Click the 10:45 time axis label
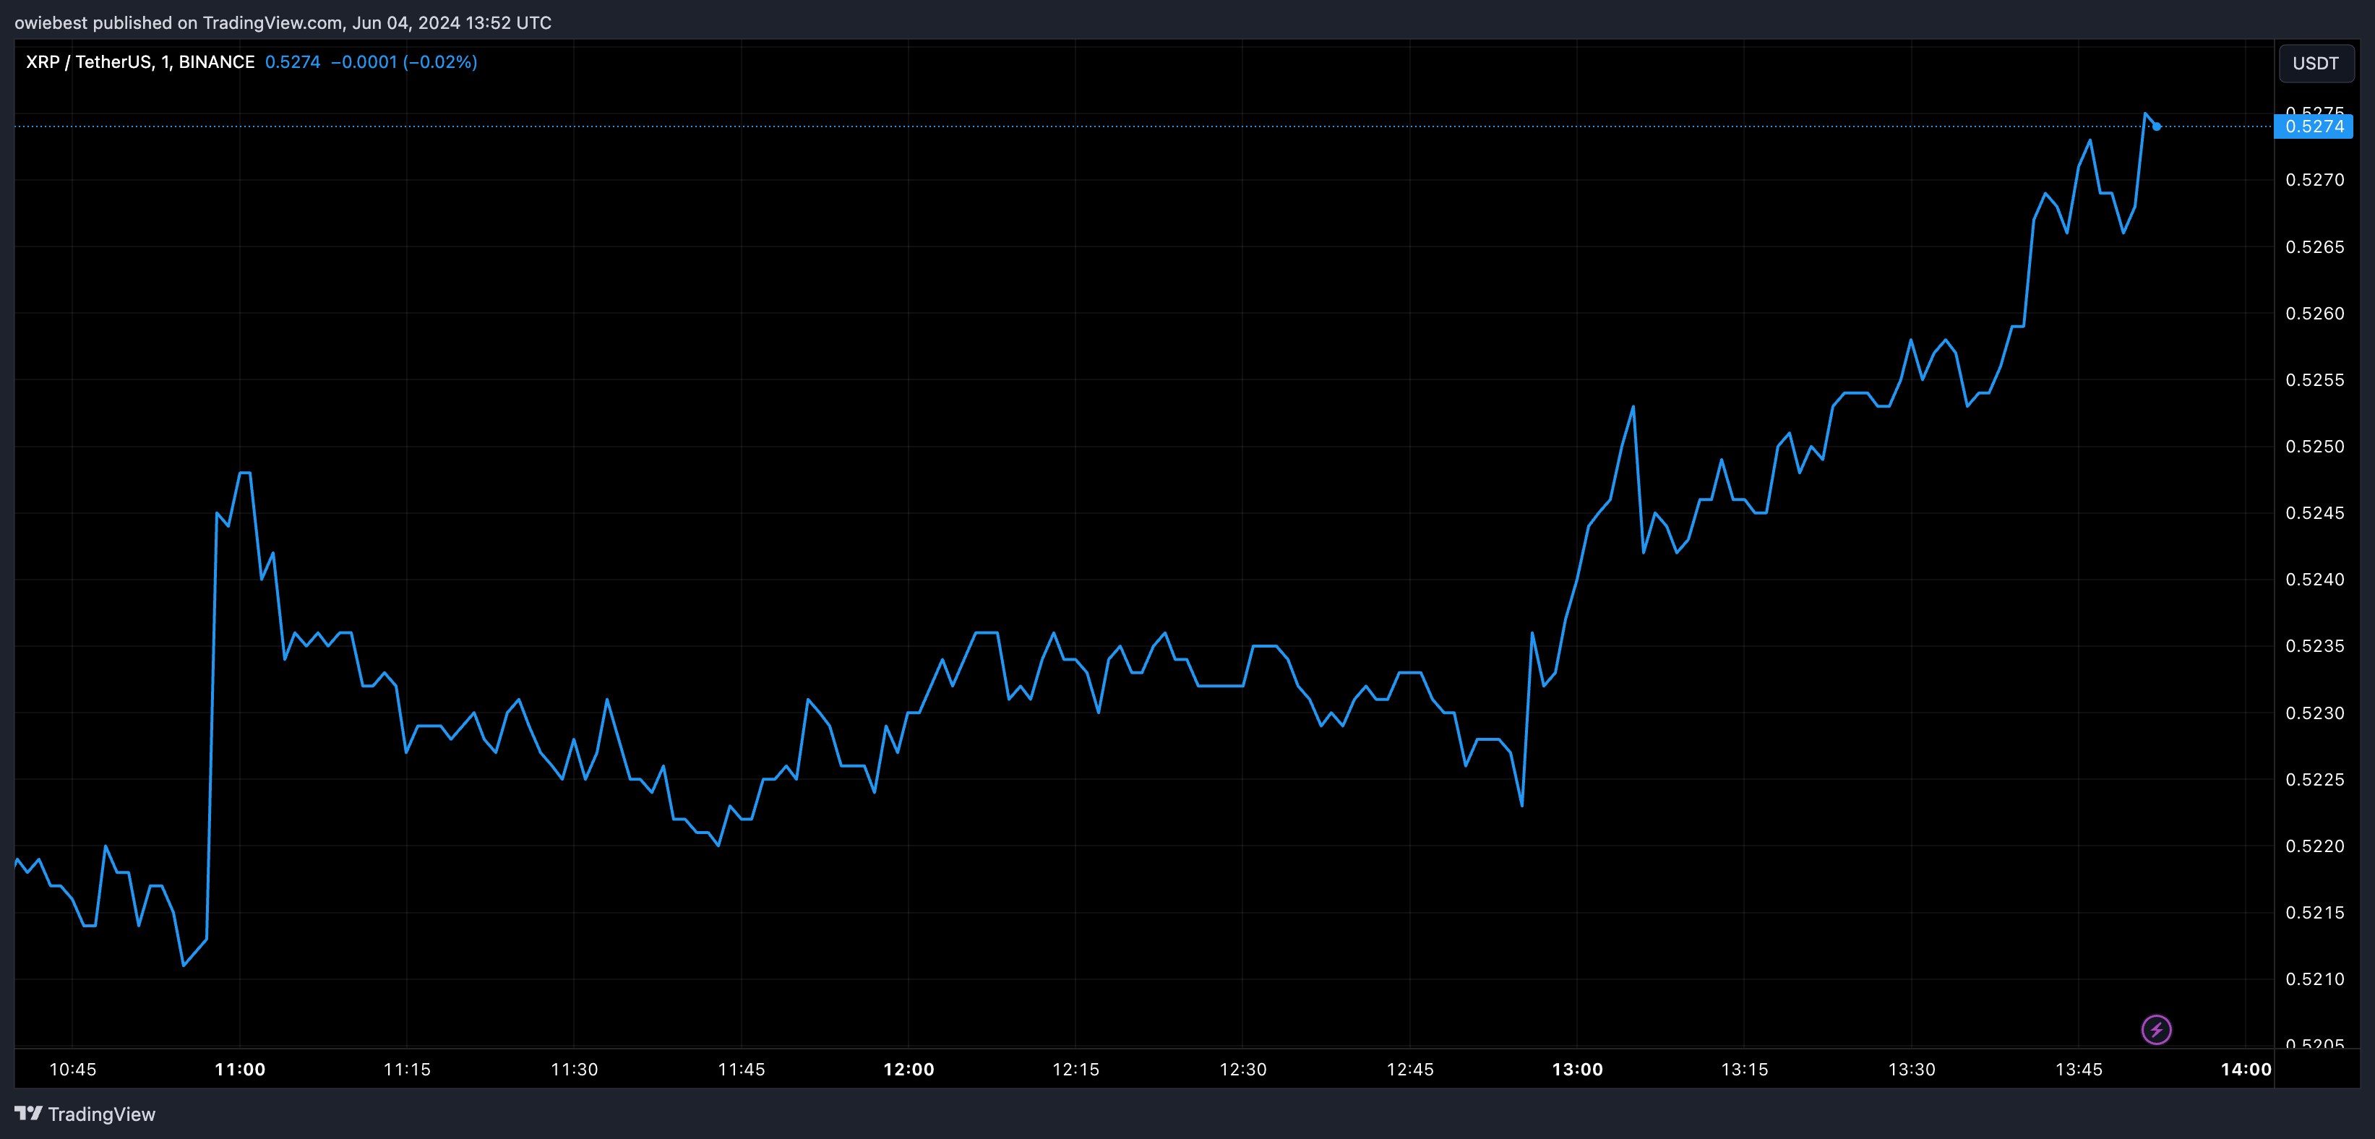Image resolution: width=2375 pixels, height=1139 pixels. coord(72,1069)
